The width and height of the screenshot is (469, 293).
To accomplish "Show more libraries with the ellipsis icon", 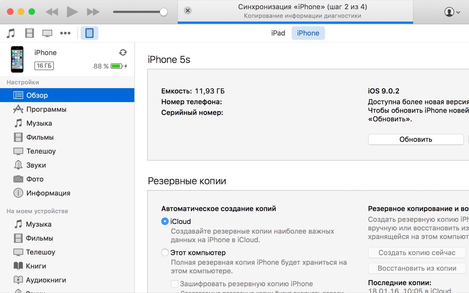I will 65,33.
